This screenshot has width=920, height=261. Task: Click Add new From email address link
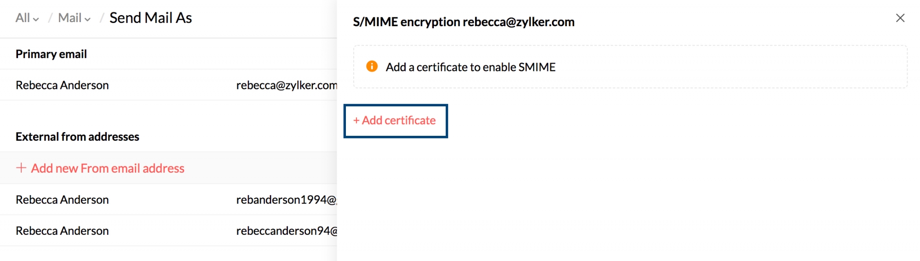click(108, 168)
